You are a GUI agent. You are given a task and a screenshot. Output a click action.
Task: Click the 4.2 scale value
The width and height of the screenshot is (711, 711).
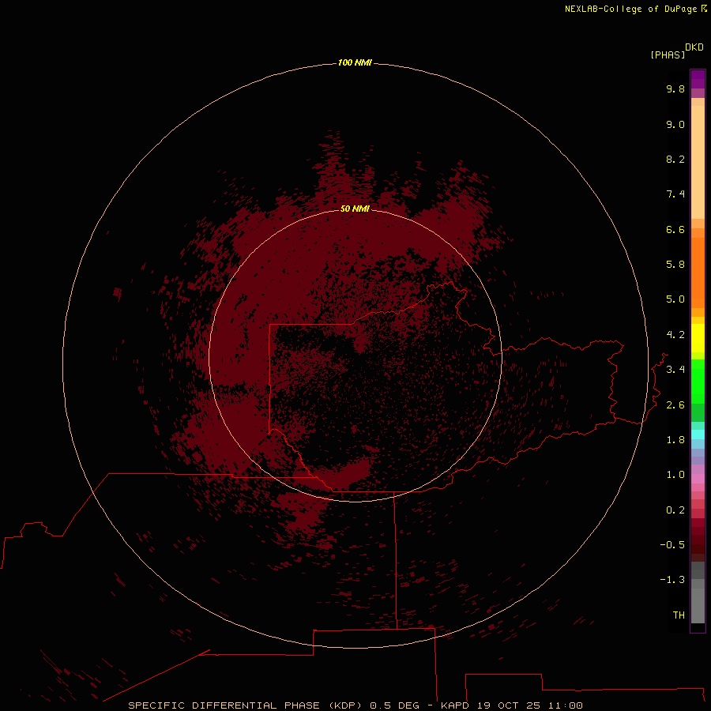(x=675, y=335)
